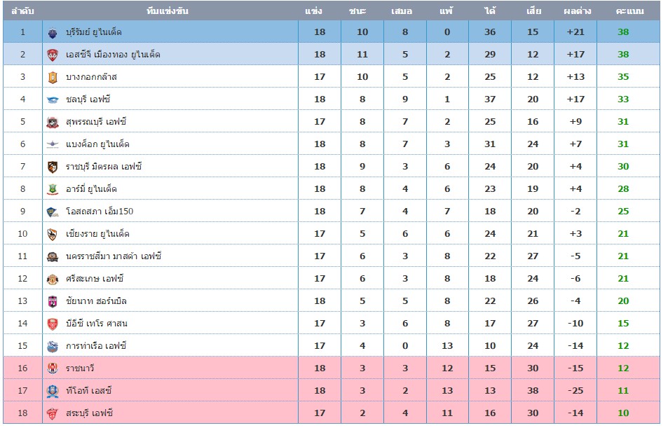668x428 pixels.
Task: Click the ชลบุรี เอฟซี shark logo
Action: coord(53,100)
